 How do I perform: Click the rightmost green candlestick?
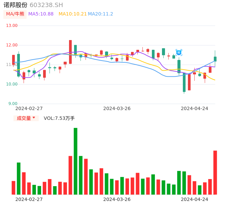pos(215,59)
